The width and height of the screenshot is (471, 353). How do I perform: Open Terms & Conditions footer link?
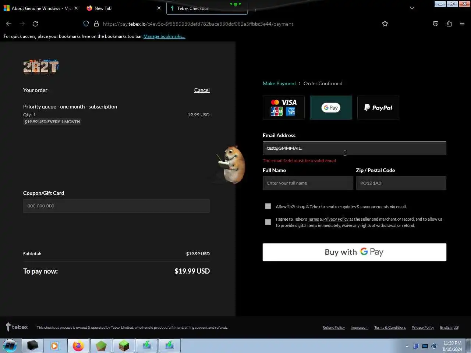point(390,328)
